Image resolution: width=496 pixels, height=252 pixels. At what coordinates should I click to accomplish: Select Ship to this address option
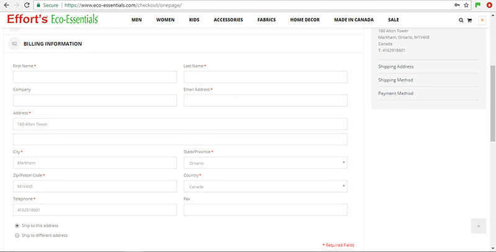tap(16, 225)
